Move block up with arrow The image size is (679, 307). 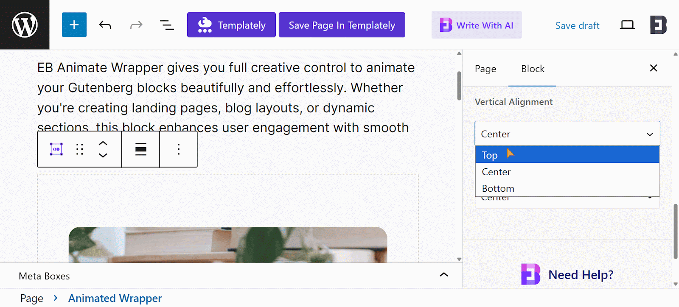[103, 143]
